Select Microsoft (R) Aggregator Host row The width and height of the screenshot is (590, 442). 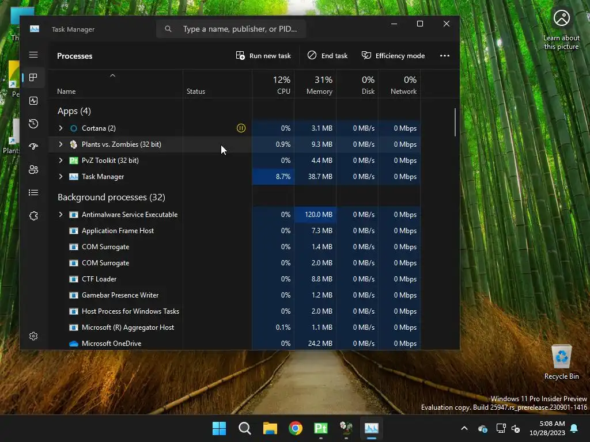[x=235, y=327]
